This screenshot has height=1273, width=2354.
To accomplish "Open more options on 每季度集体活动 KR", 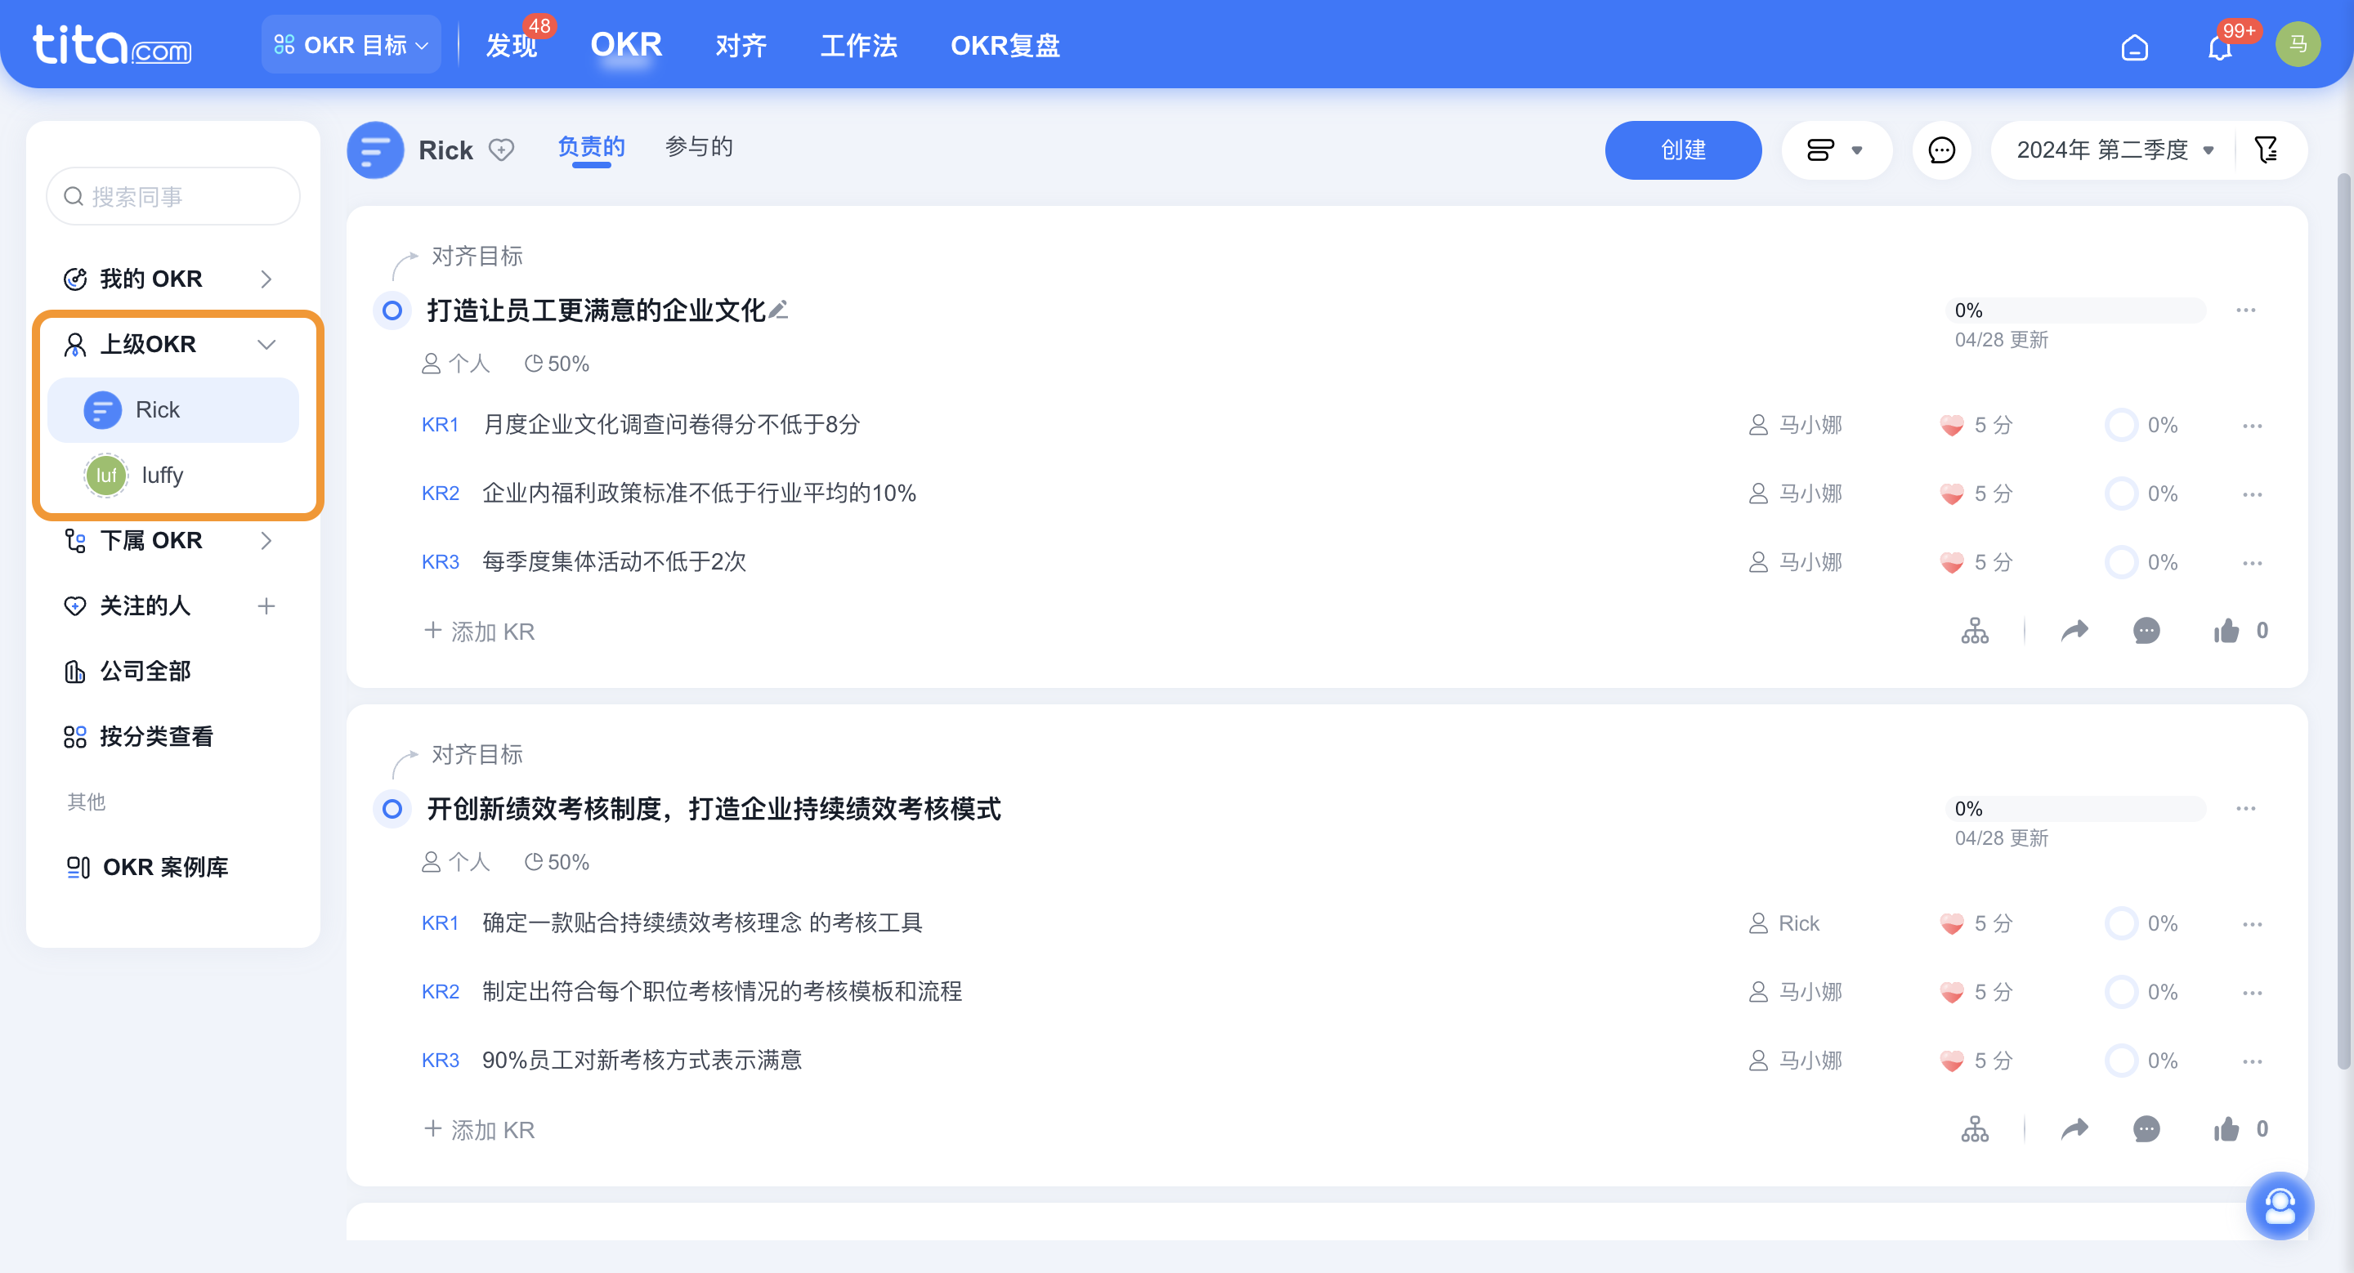I will coord(2252,562).
